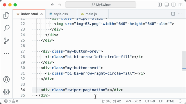Image resolution: width=186 pixels, height=104 pixels.
Task: Open the Customize Layout menu
Action: (x=180, y=5)
